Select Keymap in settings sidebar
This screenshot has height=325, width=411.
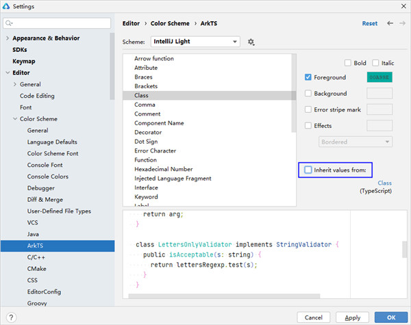tap(24, 61)
